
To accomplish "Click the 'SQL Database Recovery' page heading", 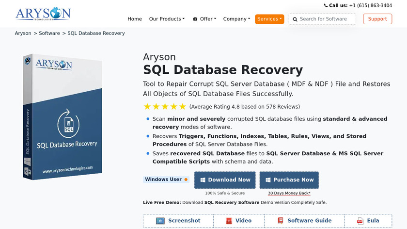I will coord(223,70).
